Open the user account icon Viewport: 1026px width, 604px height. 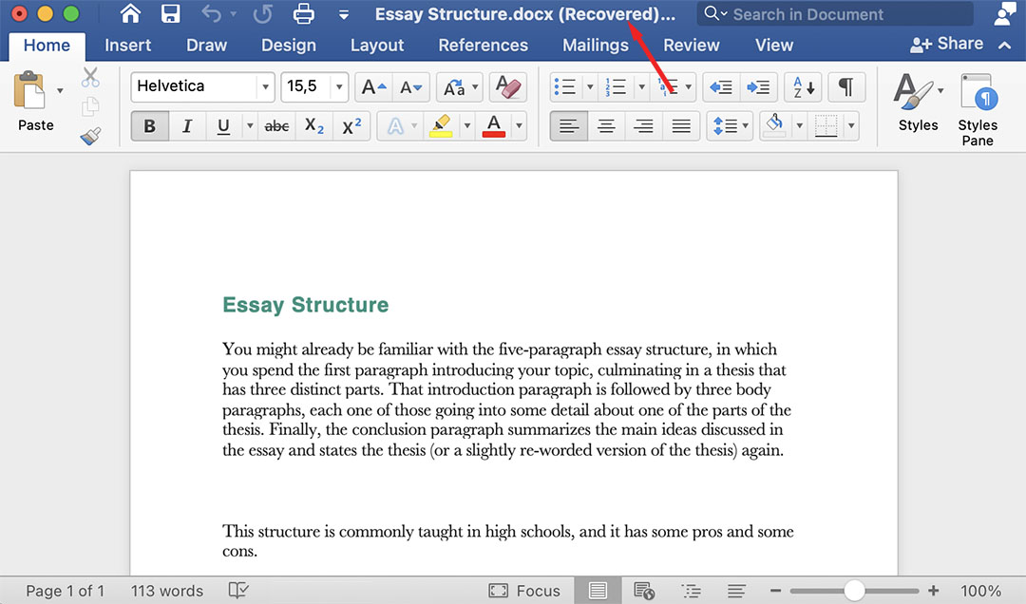[x=1004, y=13]
